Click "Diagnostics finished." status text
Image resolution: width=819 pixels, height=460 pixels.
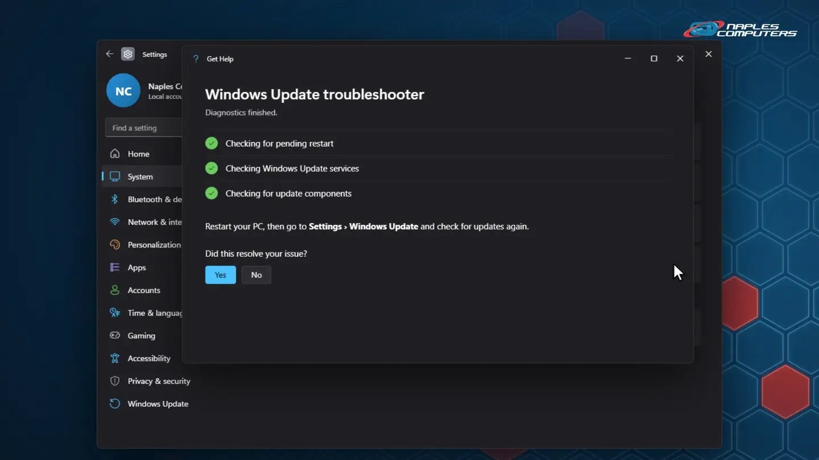pyautogui.click(x=241, y=112)
